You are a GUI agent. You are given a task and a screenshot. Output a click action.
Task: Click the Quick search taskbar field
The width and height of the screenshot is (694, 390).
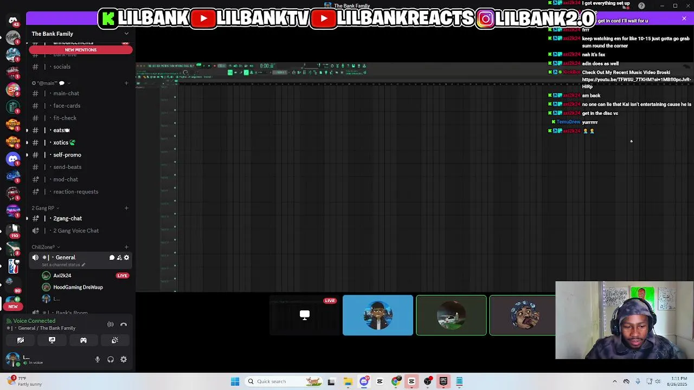point(282,381)
